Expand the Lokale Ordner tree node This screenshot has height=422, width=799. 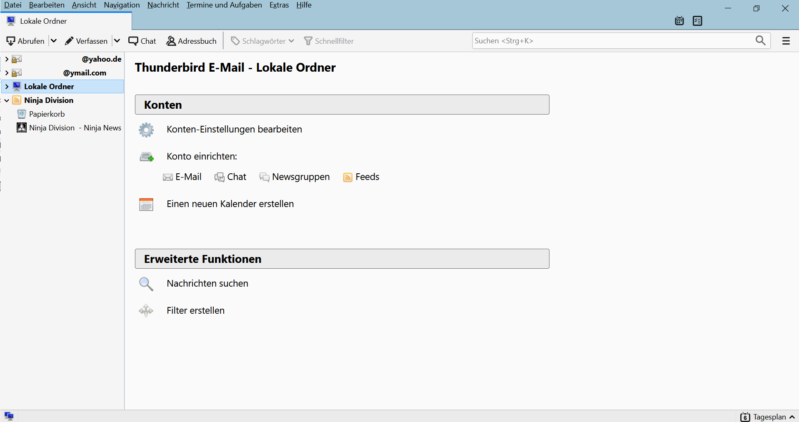click(x=7, y=87)
